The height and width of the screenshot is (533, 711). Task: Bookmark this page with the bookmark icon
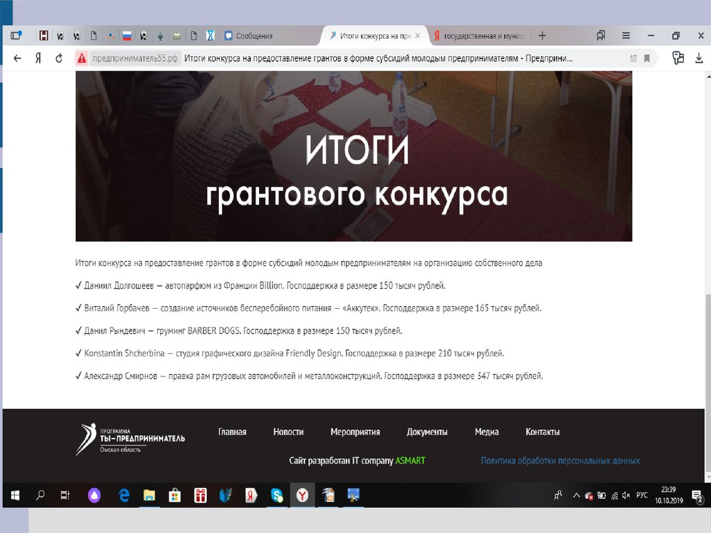click(x=647, y=58)
